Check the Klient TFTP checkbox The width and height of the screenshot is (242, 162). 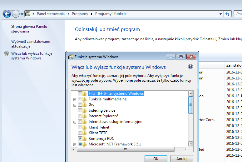pyautogui.click(x=80, y=133)
